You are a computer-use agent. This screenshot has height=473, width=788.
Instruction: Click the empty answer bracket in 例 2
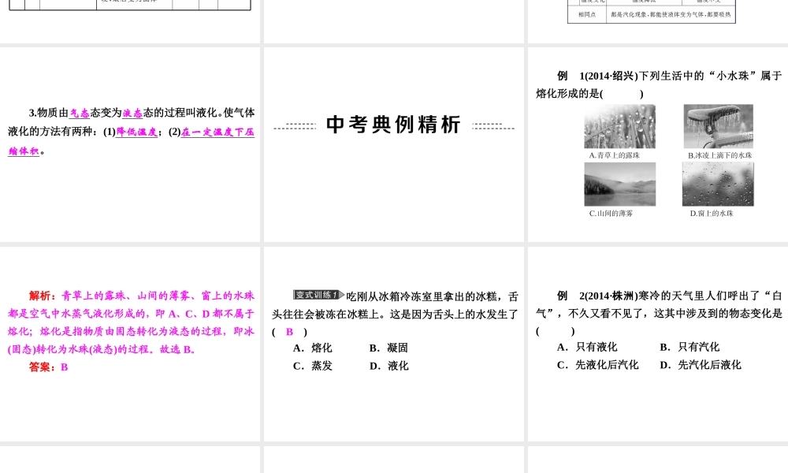click(x=556, y=331)
